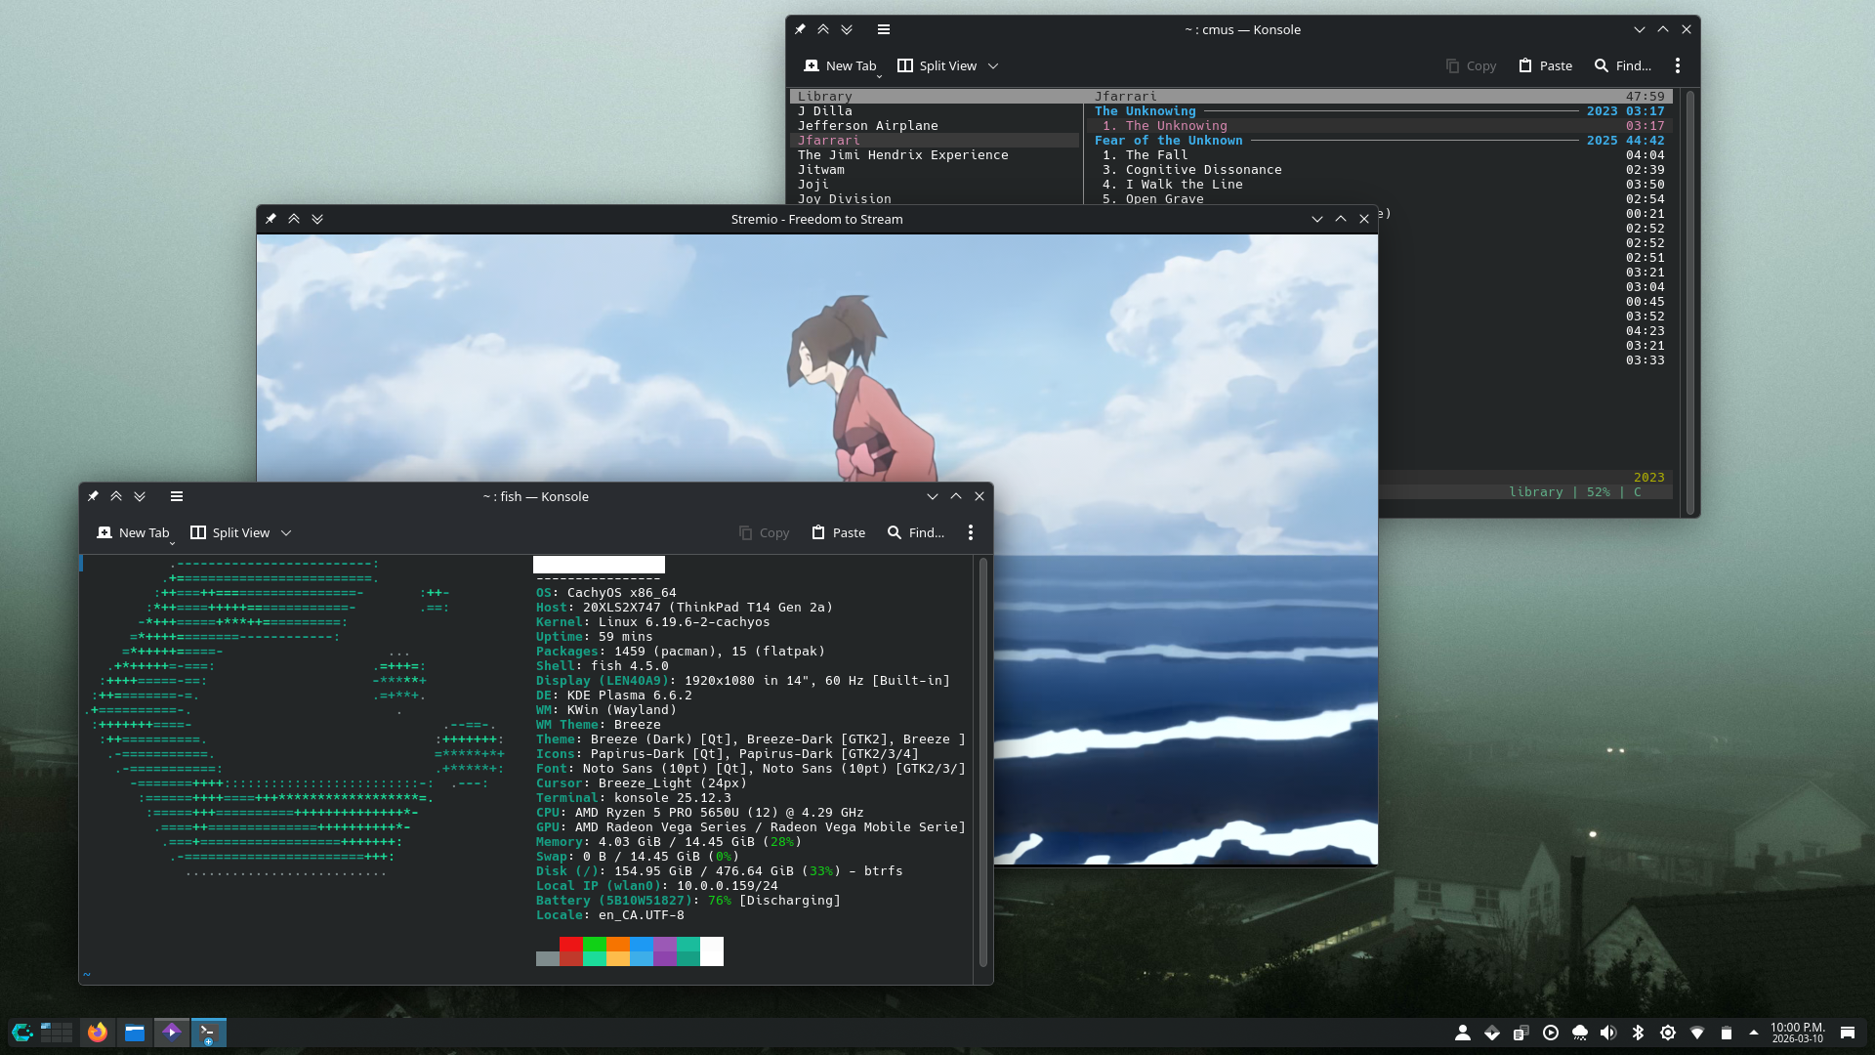Select track 'Cognitive Dissonance' in cmus
Image resolution: width=1875 pixels, height=1055 pixels.
pos(1203,170)
